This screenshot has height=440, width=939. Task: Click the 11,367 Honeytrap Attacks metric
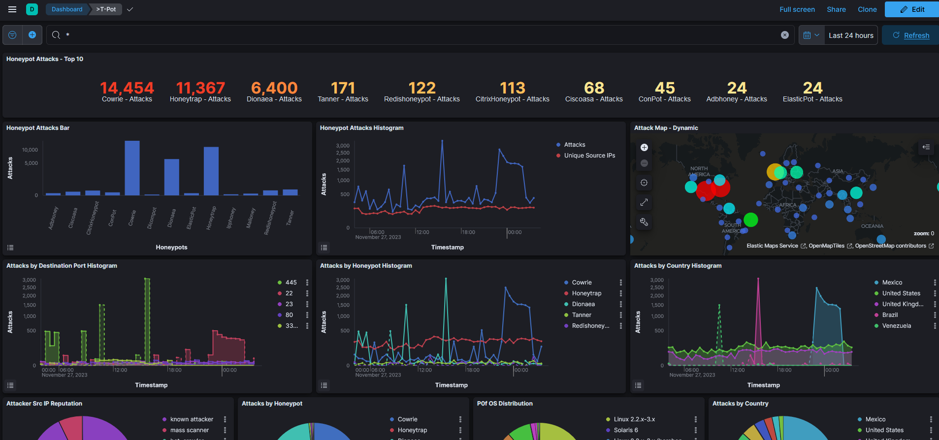click(200, 92)
